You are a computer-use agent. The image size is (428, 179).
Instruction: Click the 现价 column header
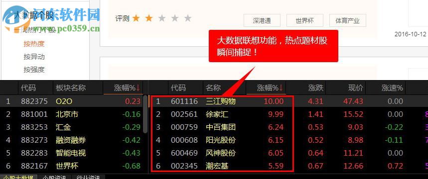coord(356,88)
